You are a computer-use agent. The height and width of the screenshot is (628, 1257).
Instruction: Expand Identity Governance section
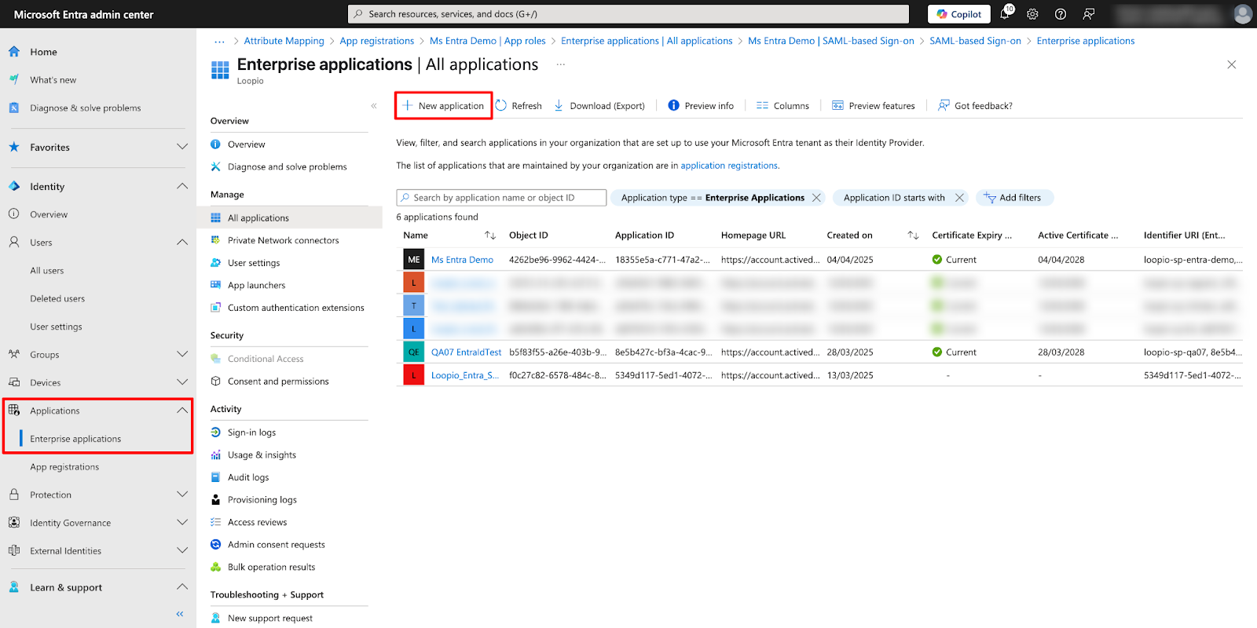tap(182, 523)
